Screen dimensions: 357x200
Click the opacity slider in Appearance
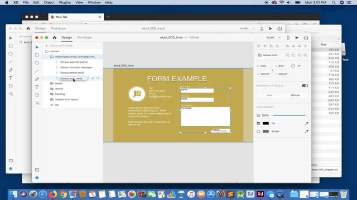click(290, 116)
